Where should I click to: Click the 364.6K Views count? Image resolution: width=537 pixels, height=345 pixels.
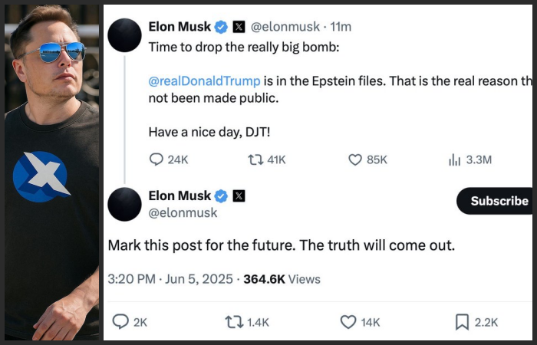click(282, 279)
